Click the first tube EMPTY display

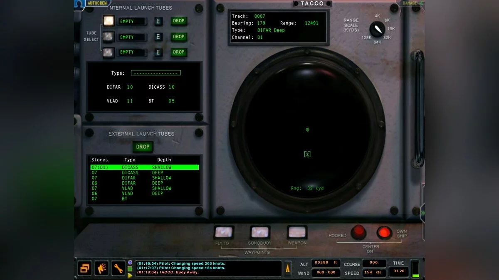click(x=132, y=21)
